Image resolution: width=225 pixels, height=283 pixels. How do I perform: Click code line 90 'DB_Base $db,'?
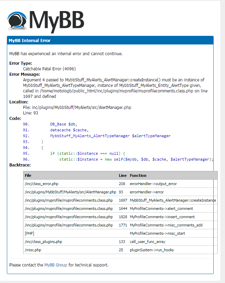click(x=63, y=124)
